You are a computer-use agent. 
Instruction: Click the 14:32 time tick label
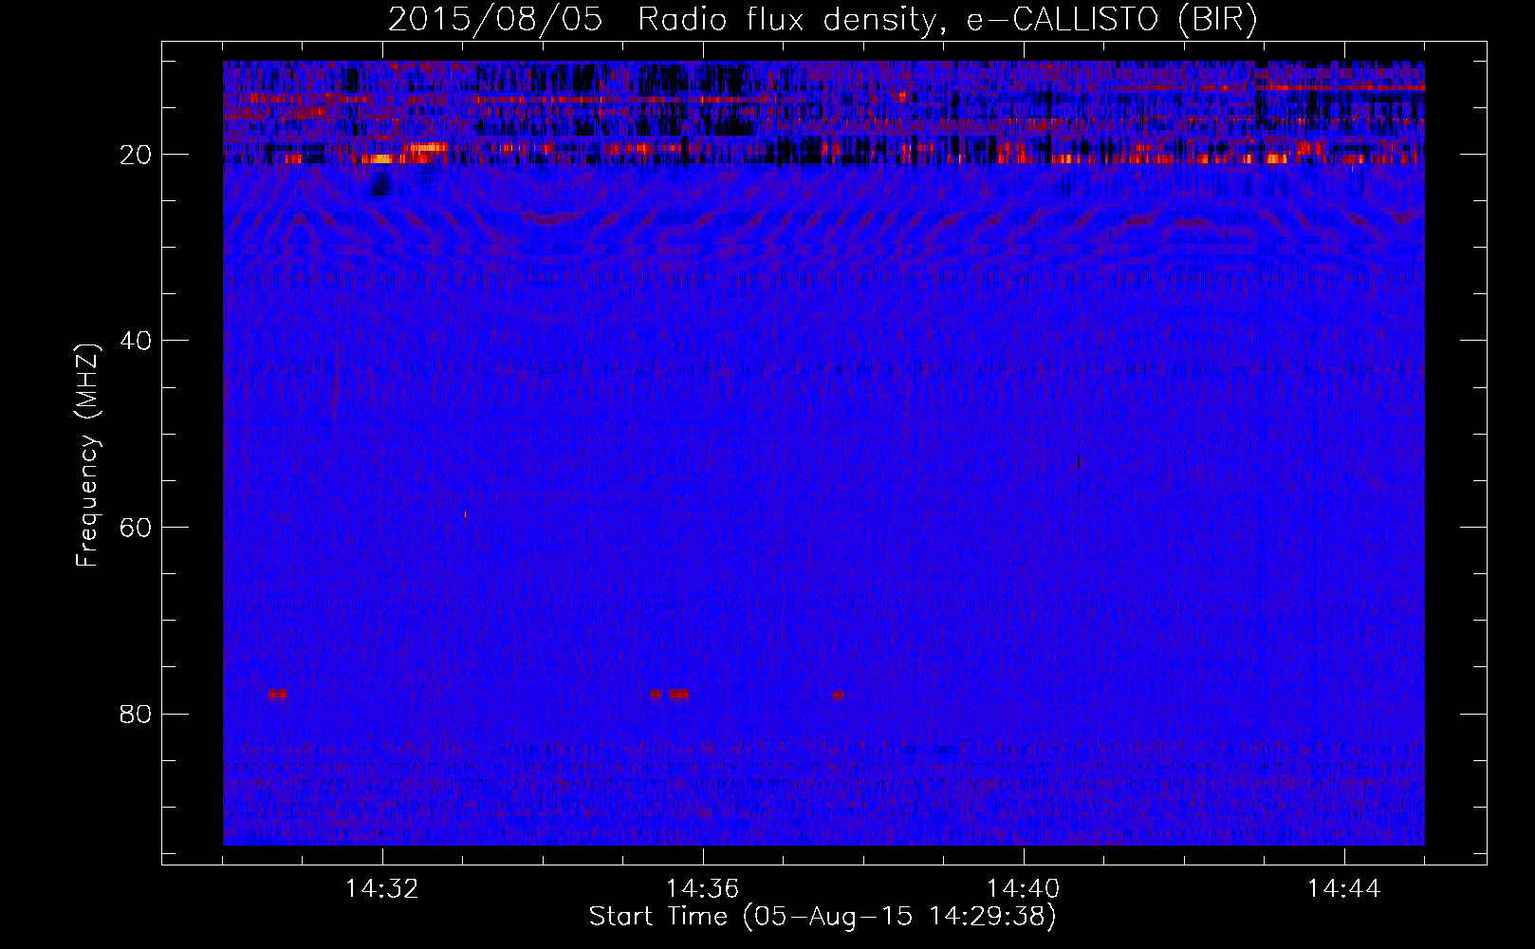382,889
